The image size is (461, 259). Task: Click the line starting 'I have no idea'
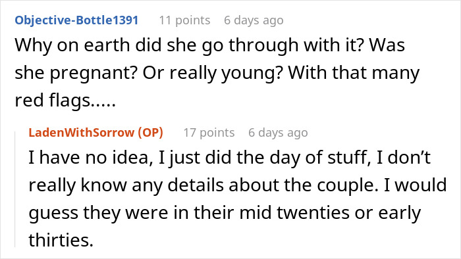point(229,158)
